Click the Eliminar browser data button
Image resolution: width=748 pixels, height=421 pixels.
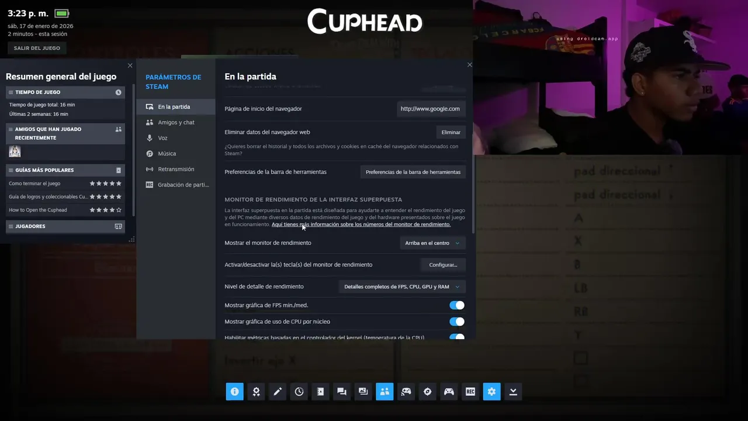pyautogui.click(x=451, y=133)
